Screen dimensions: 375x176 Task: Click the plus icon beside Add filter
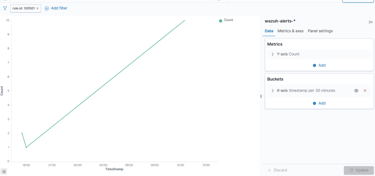[47, 8]
